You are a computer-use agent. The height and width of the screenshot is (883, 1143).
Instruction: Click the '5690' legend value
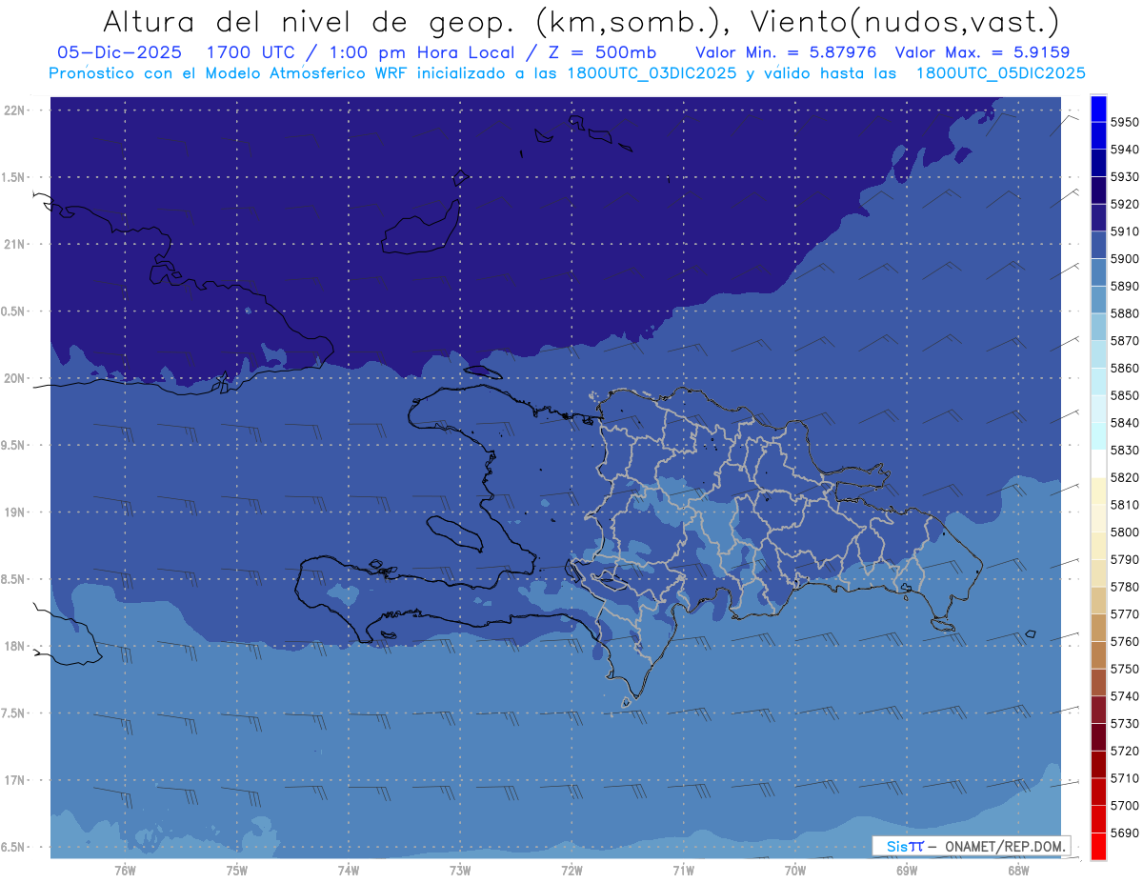(x=1125, y=833)
